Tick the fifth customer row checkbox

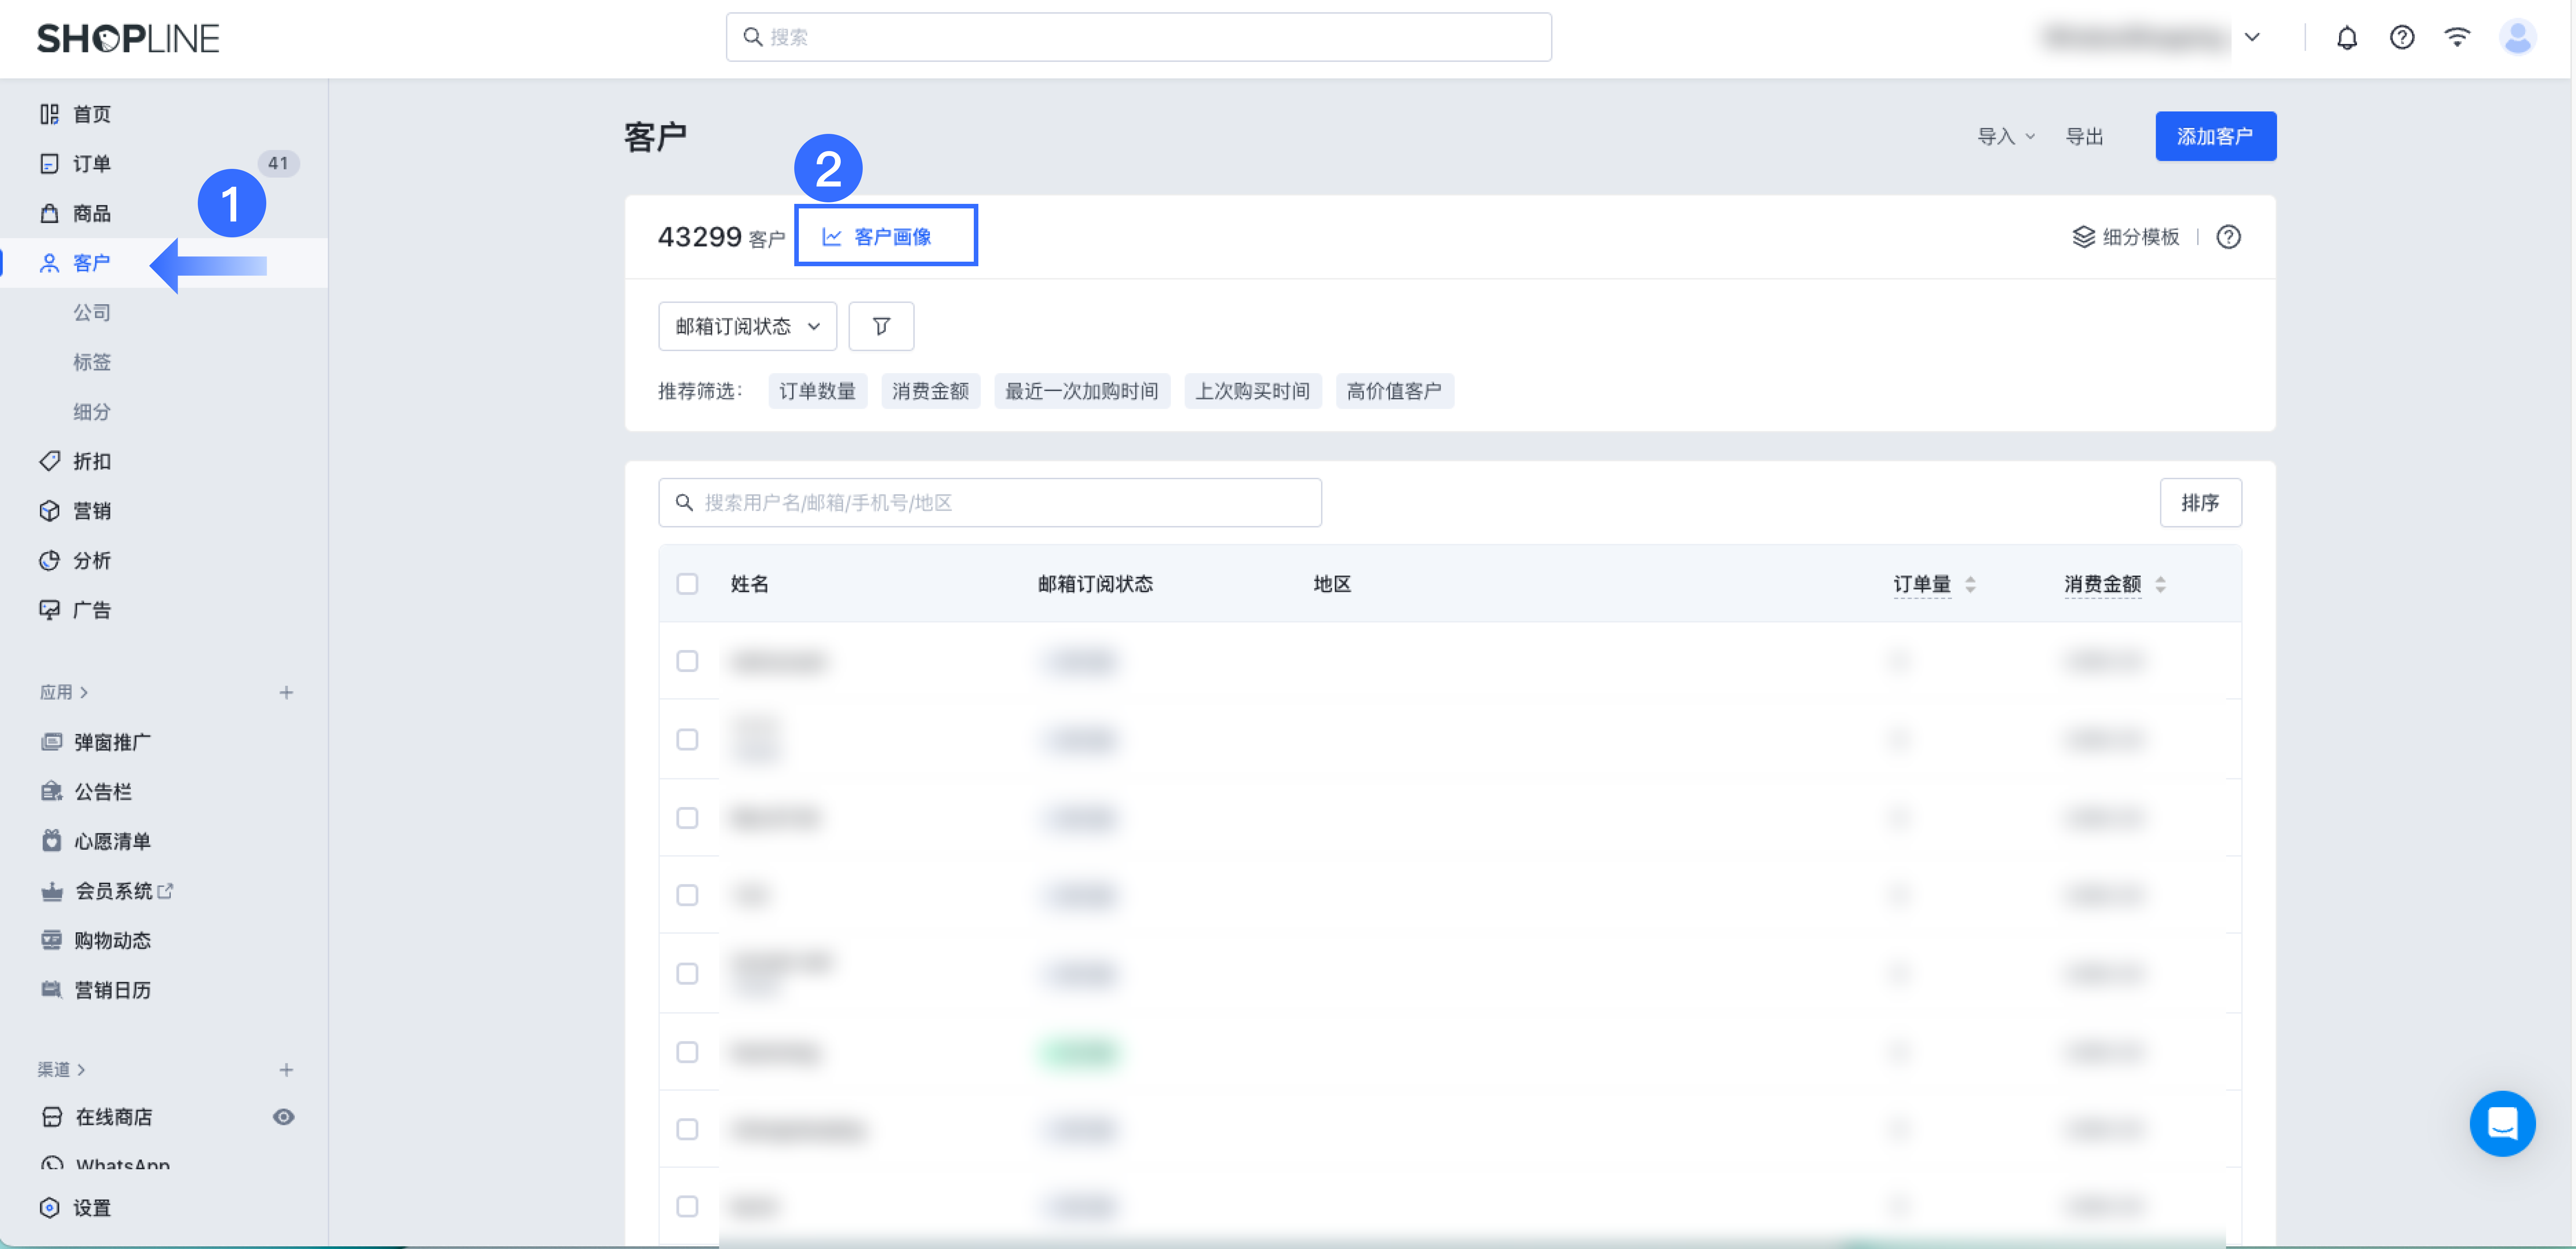(x=687, y=974)
